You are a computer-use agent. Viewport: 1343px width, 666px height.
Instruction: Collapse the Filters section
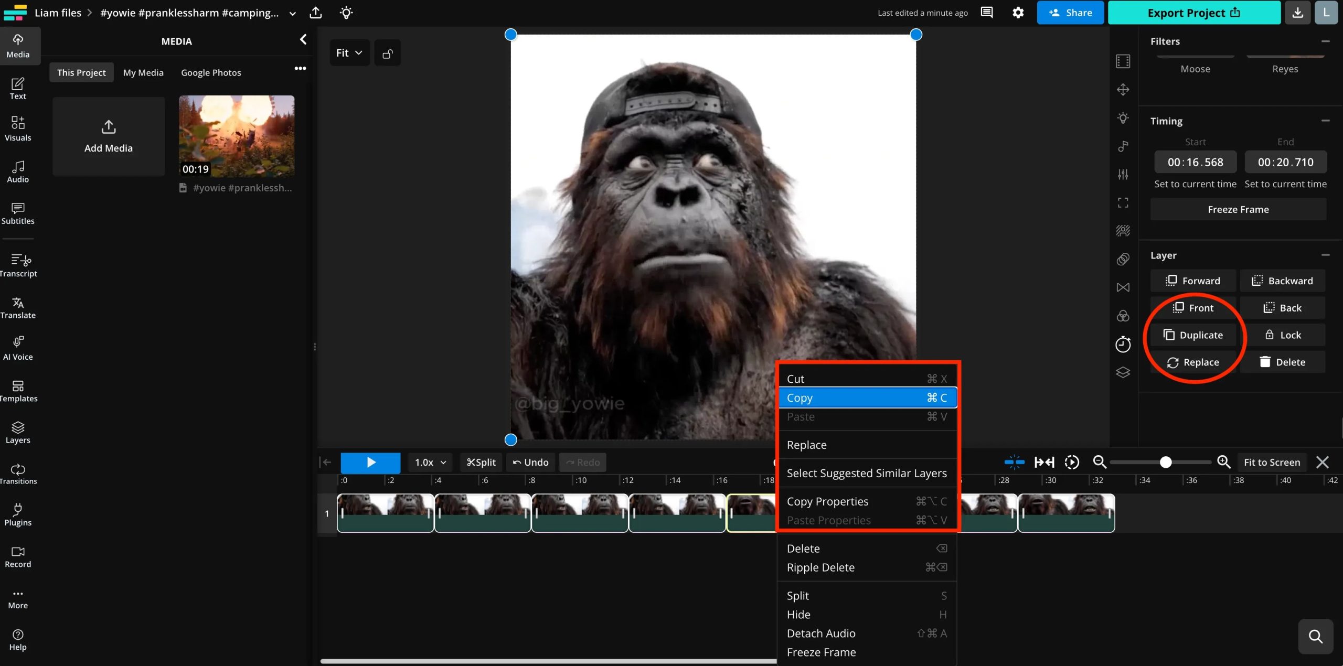(1325, 41)
